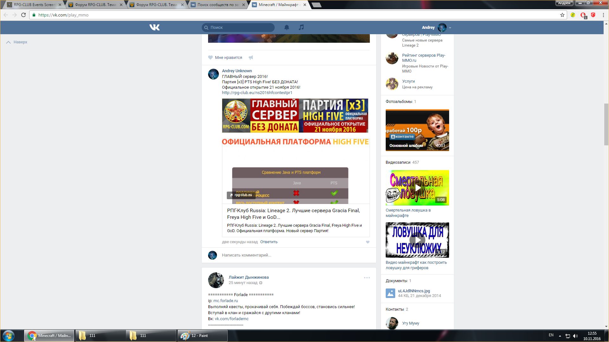The width and height of the screenshot is (609, 342).
Task: Click the Andrey profile avatar in header
Action: coord(442,28)
